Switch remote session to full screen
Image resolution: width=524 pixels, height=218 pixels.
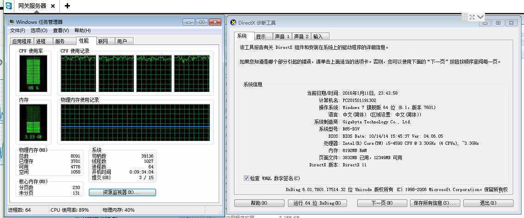click(x=472, y=17)
